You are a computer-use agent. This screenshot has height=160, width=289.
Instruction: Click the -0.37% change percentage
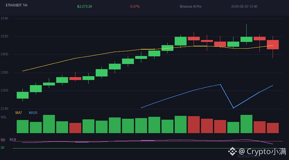135,7
